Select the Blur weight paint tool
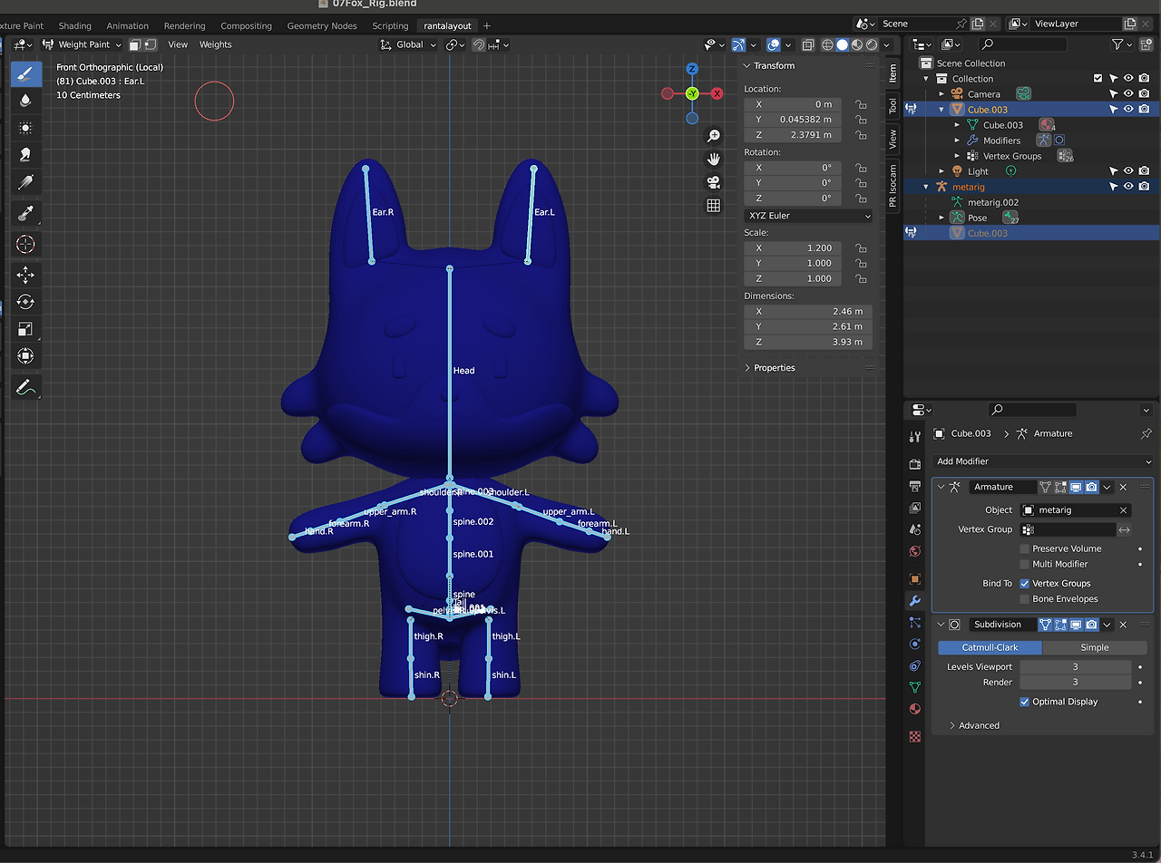 (x=25, y=101)
